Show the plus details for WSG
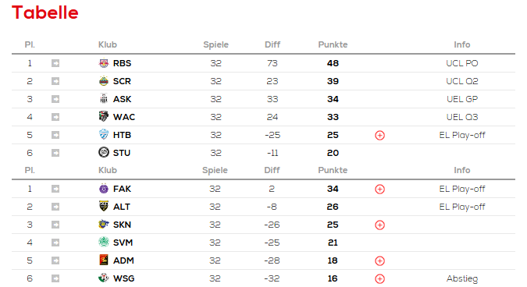Viewport: 527px width, 287px height. [379, 278]
